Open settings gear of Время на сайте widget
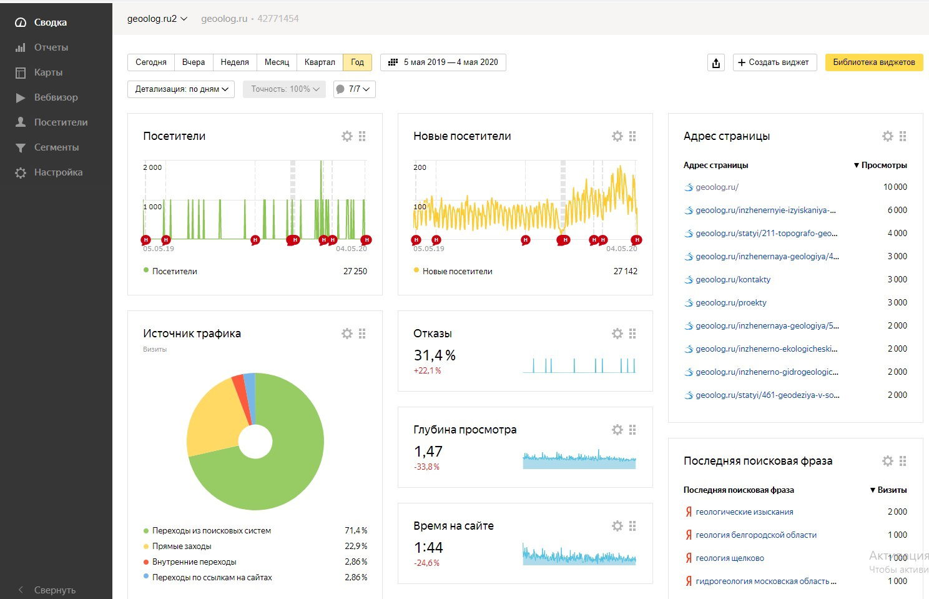This screenshot has height=599, width=929. (617, 526)
